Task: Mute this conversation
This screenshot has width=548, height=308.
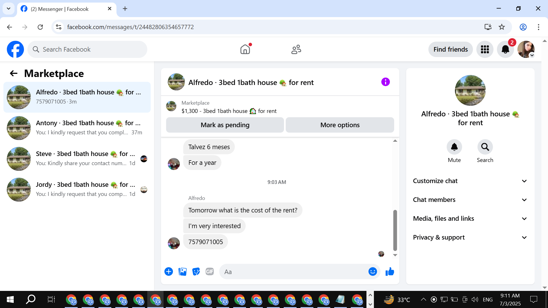Action: tap(454, 147)
